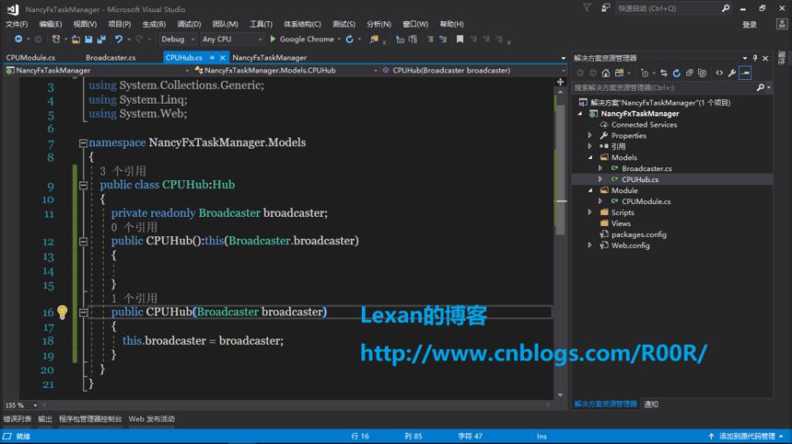This screenshot has width=792, height=444.
Task: Click the Undo arrow in toolbar
Action: 118,40
